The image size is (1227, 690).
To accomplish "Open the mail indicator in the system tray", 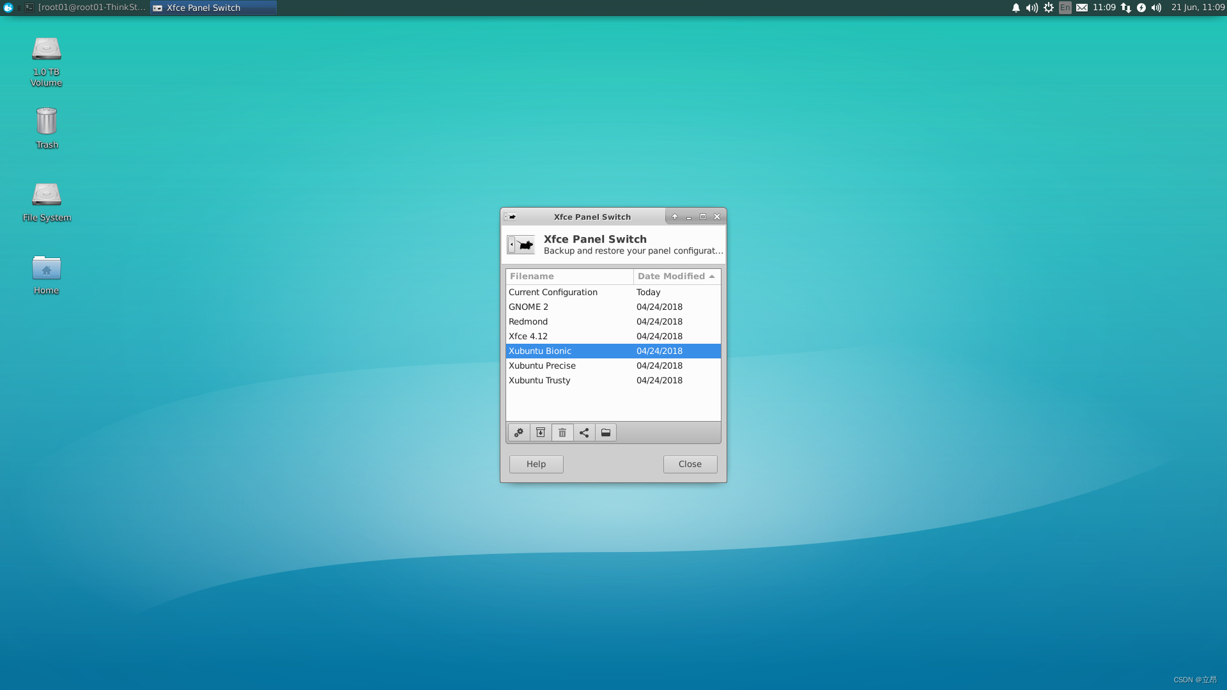I will 1081,8.
